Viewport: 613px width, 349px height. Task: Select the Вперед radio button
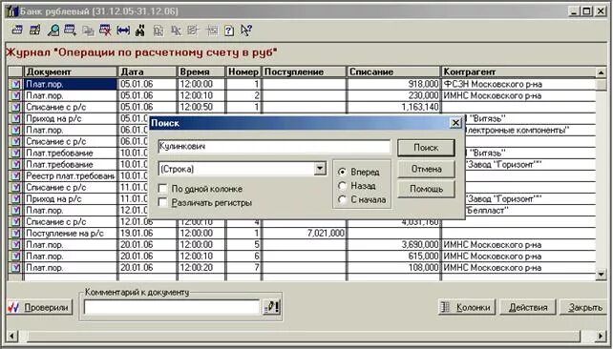[342, 172]
